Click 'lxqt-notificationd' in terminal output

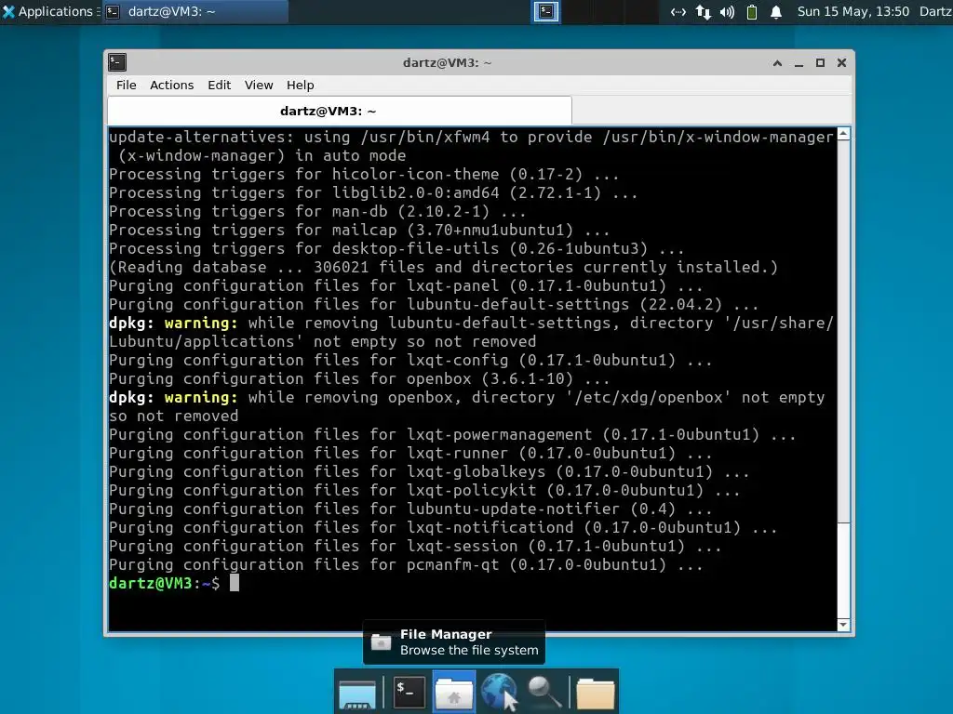[490, 528]
